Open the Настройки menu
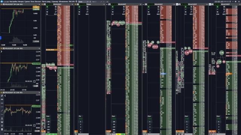The height and width of the screenshot is (135, 241). (14, 1)
